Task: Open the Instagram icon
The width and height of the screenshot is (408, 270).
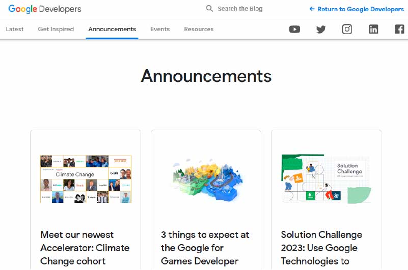Action: pos(347,29)
